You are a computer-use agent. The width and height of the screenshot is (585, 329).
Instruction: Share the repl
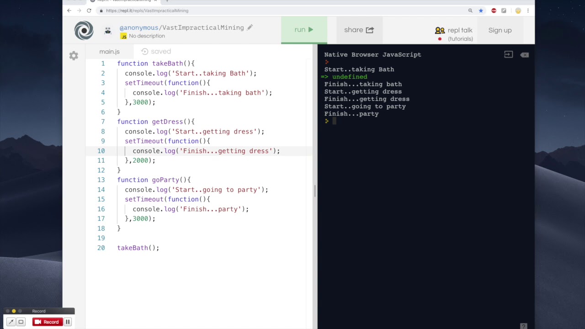pos(359,30)
